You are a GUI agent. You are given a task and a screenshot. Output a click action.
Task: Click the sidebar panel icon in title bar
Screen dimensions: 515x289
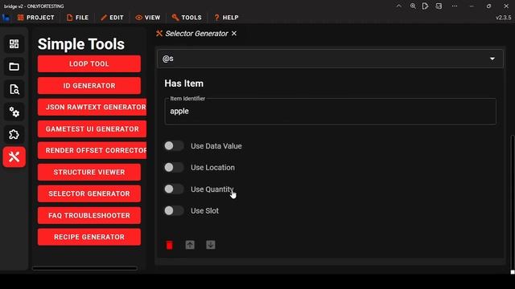point(439,6)
